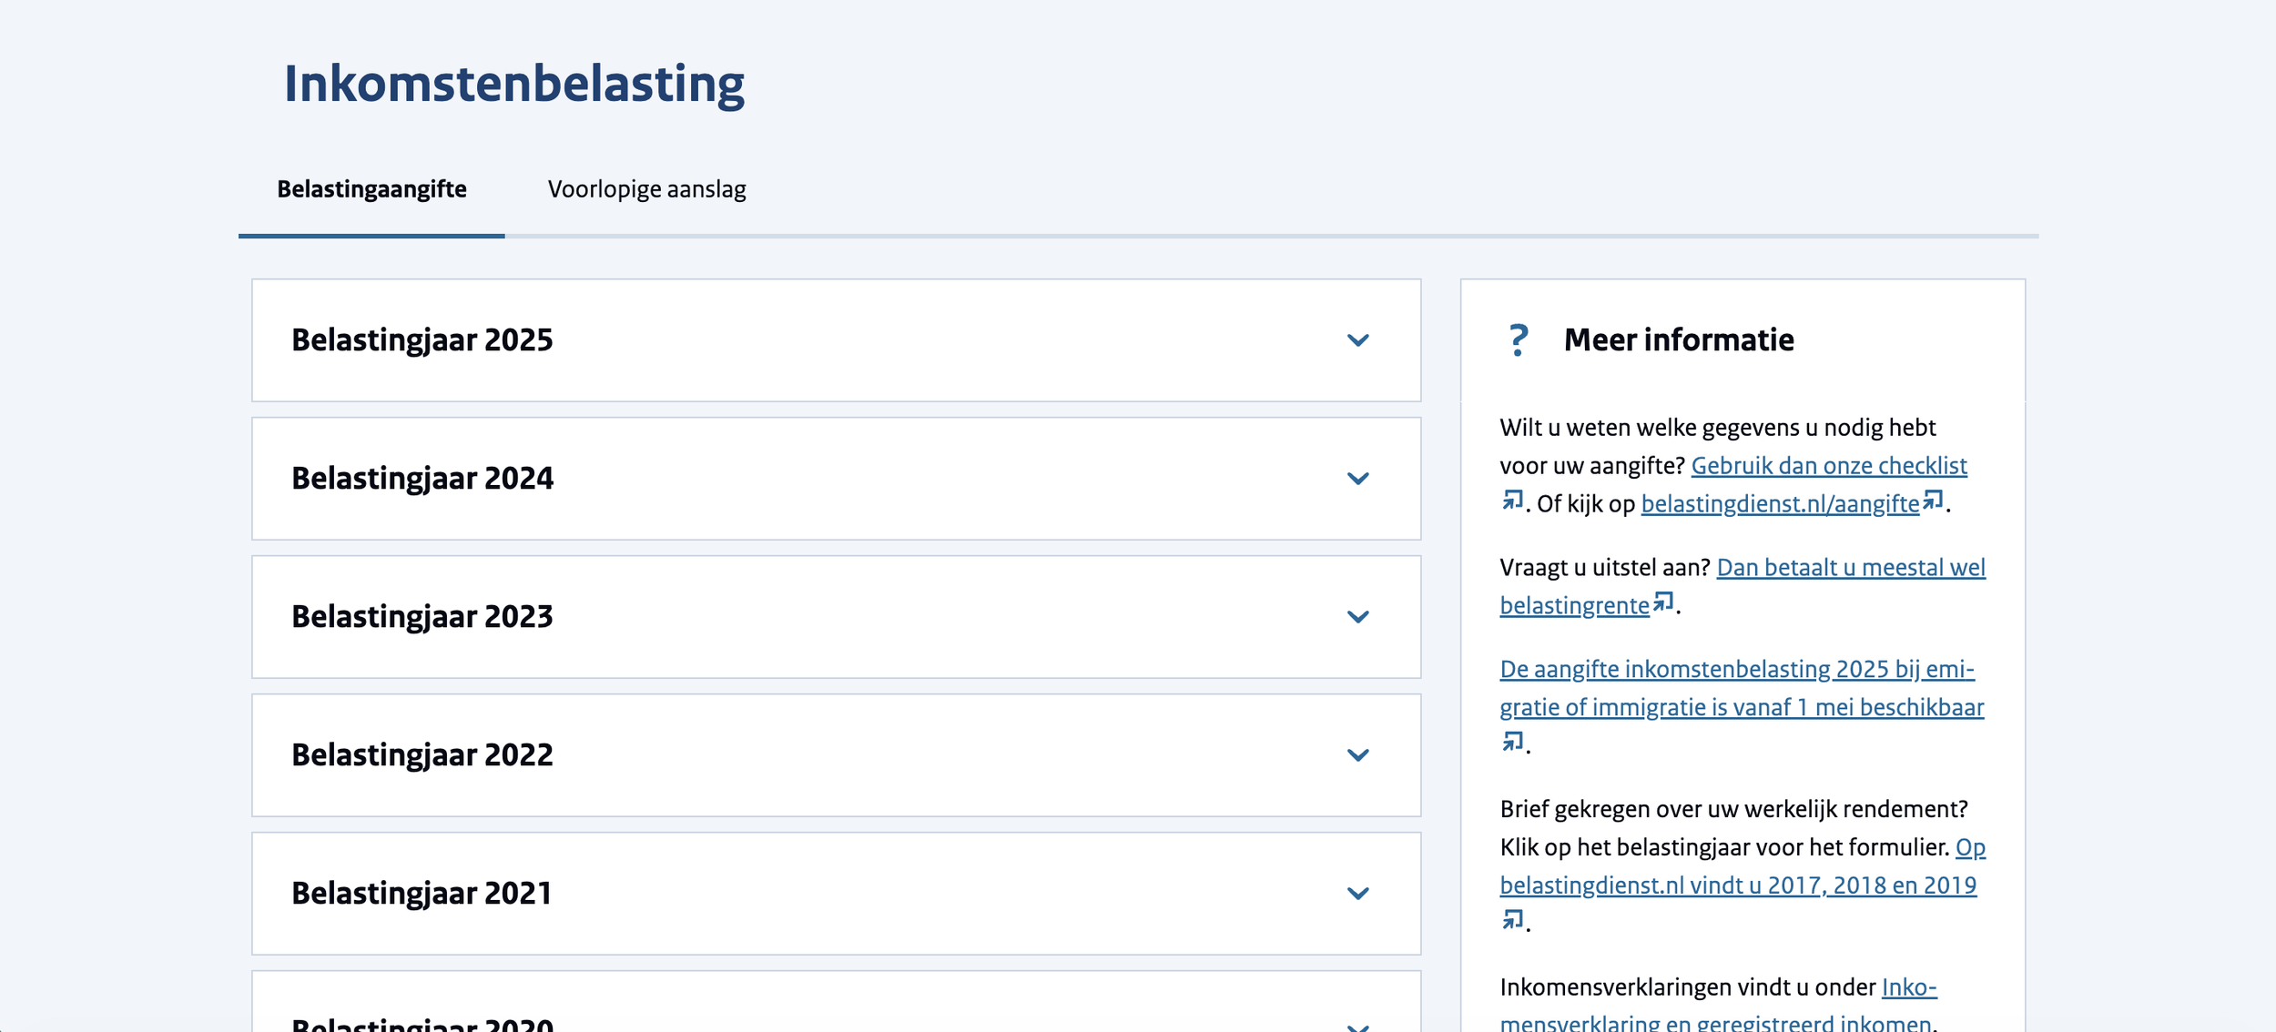2276x1032 pixels.
Task: Click external icon after emigratie link
Action: pyautogui.click(x=1512, y=742)
